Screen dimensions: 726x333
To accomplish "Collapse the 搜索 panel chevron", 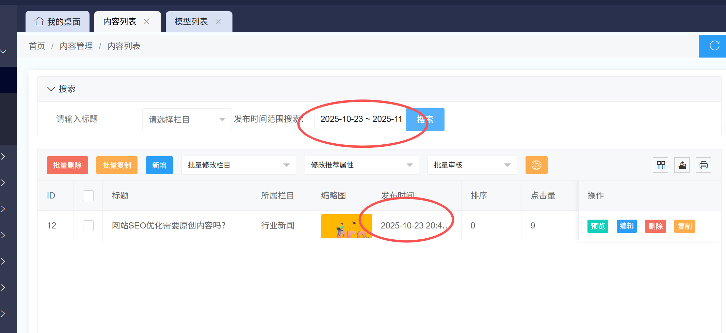I will pyautogui.click(x=51, y=89).
